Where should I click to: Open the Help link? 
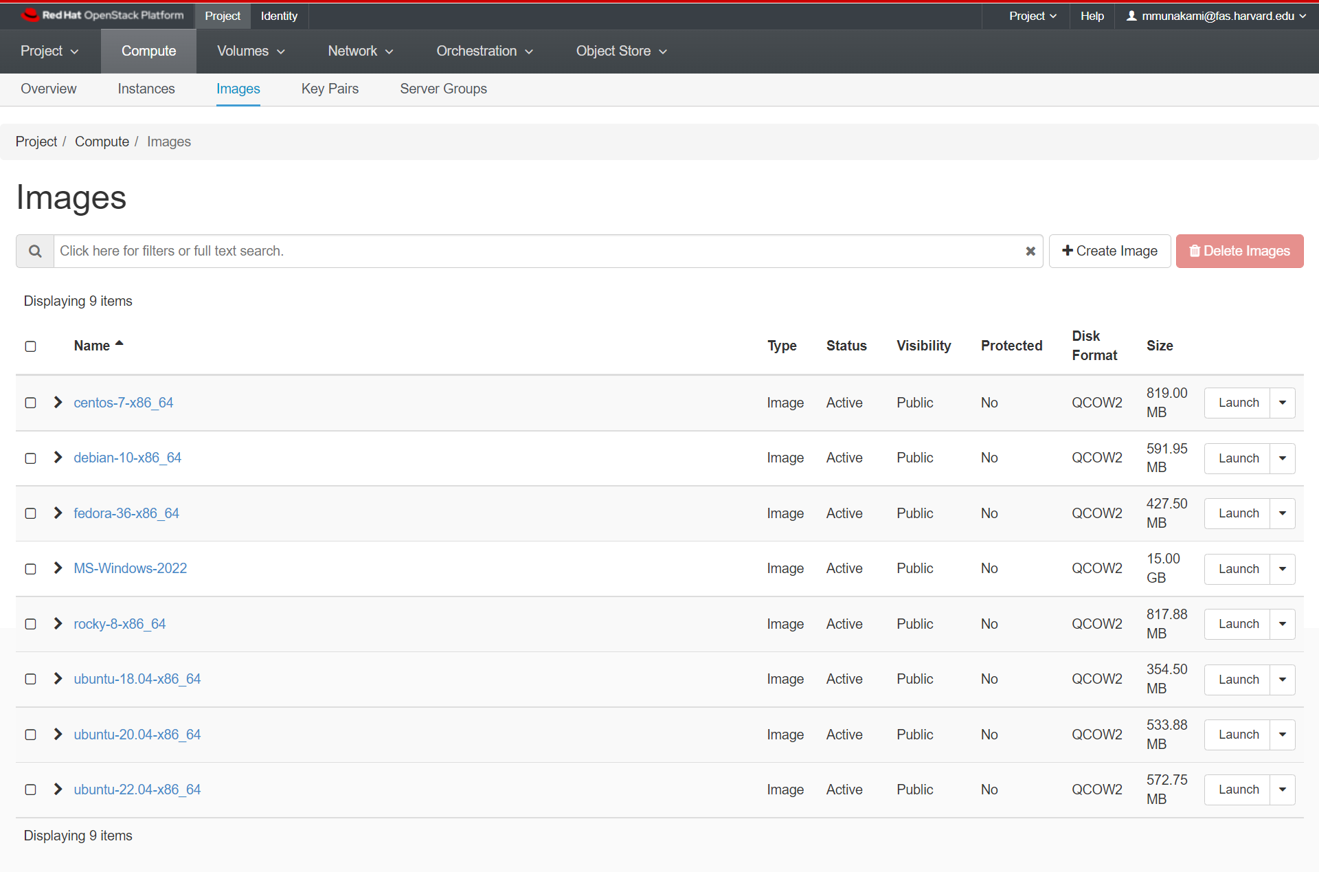pos(1092,16)
